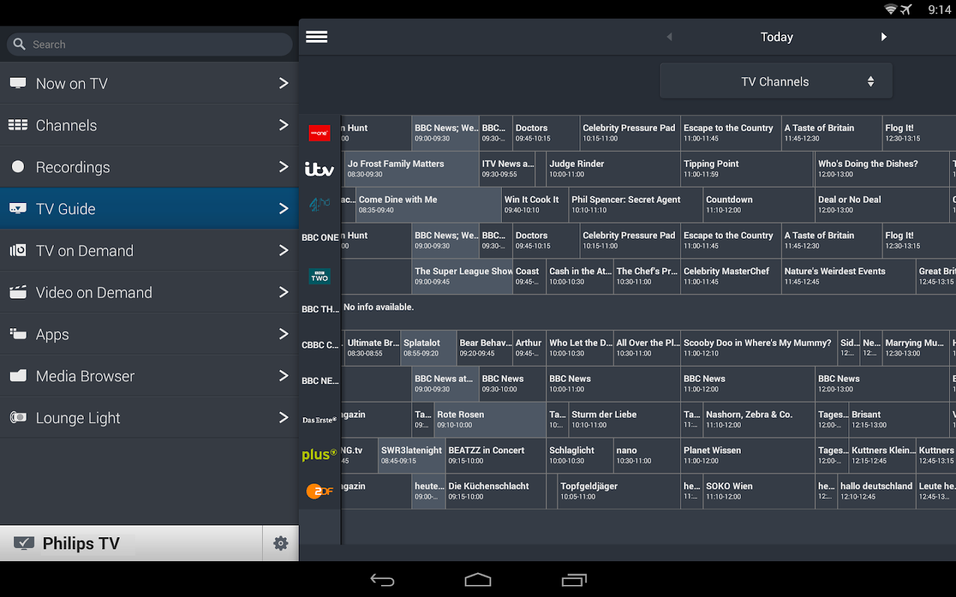
Task: Click the Today date label
Action: [x=777, y=37]
